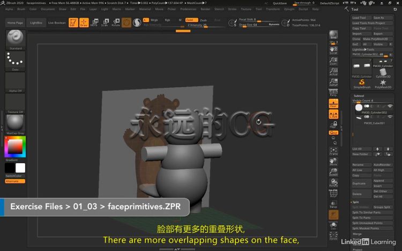Open the Transform menu
This screenshot has width=402, height=251.
click(x=273, y=9)
